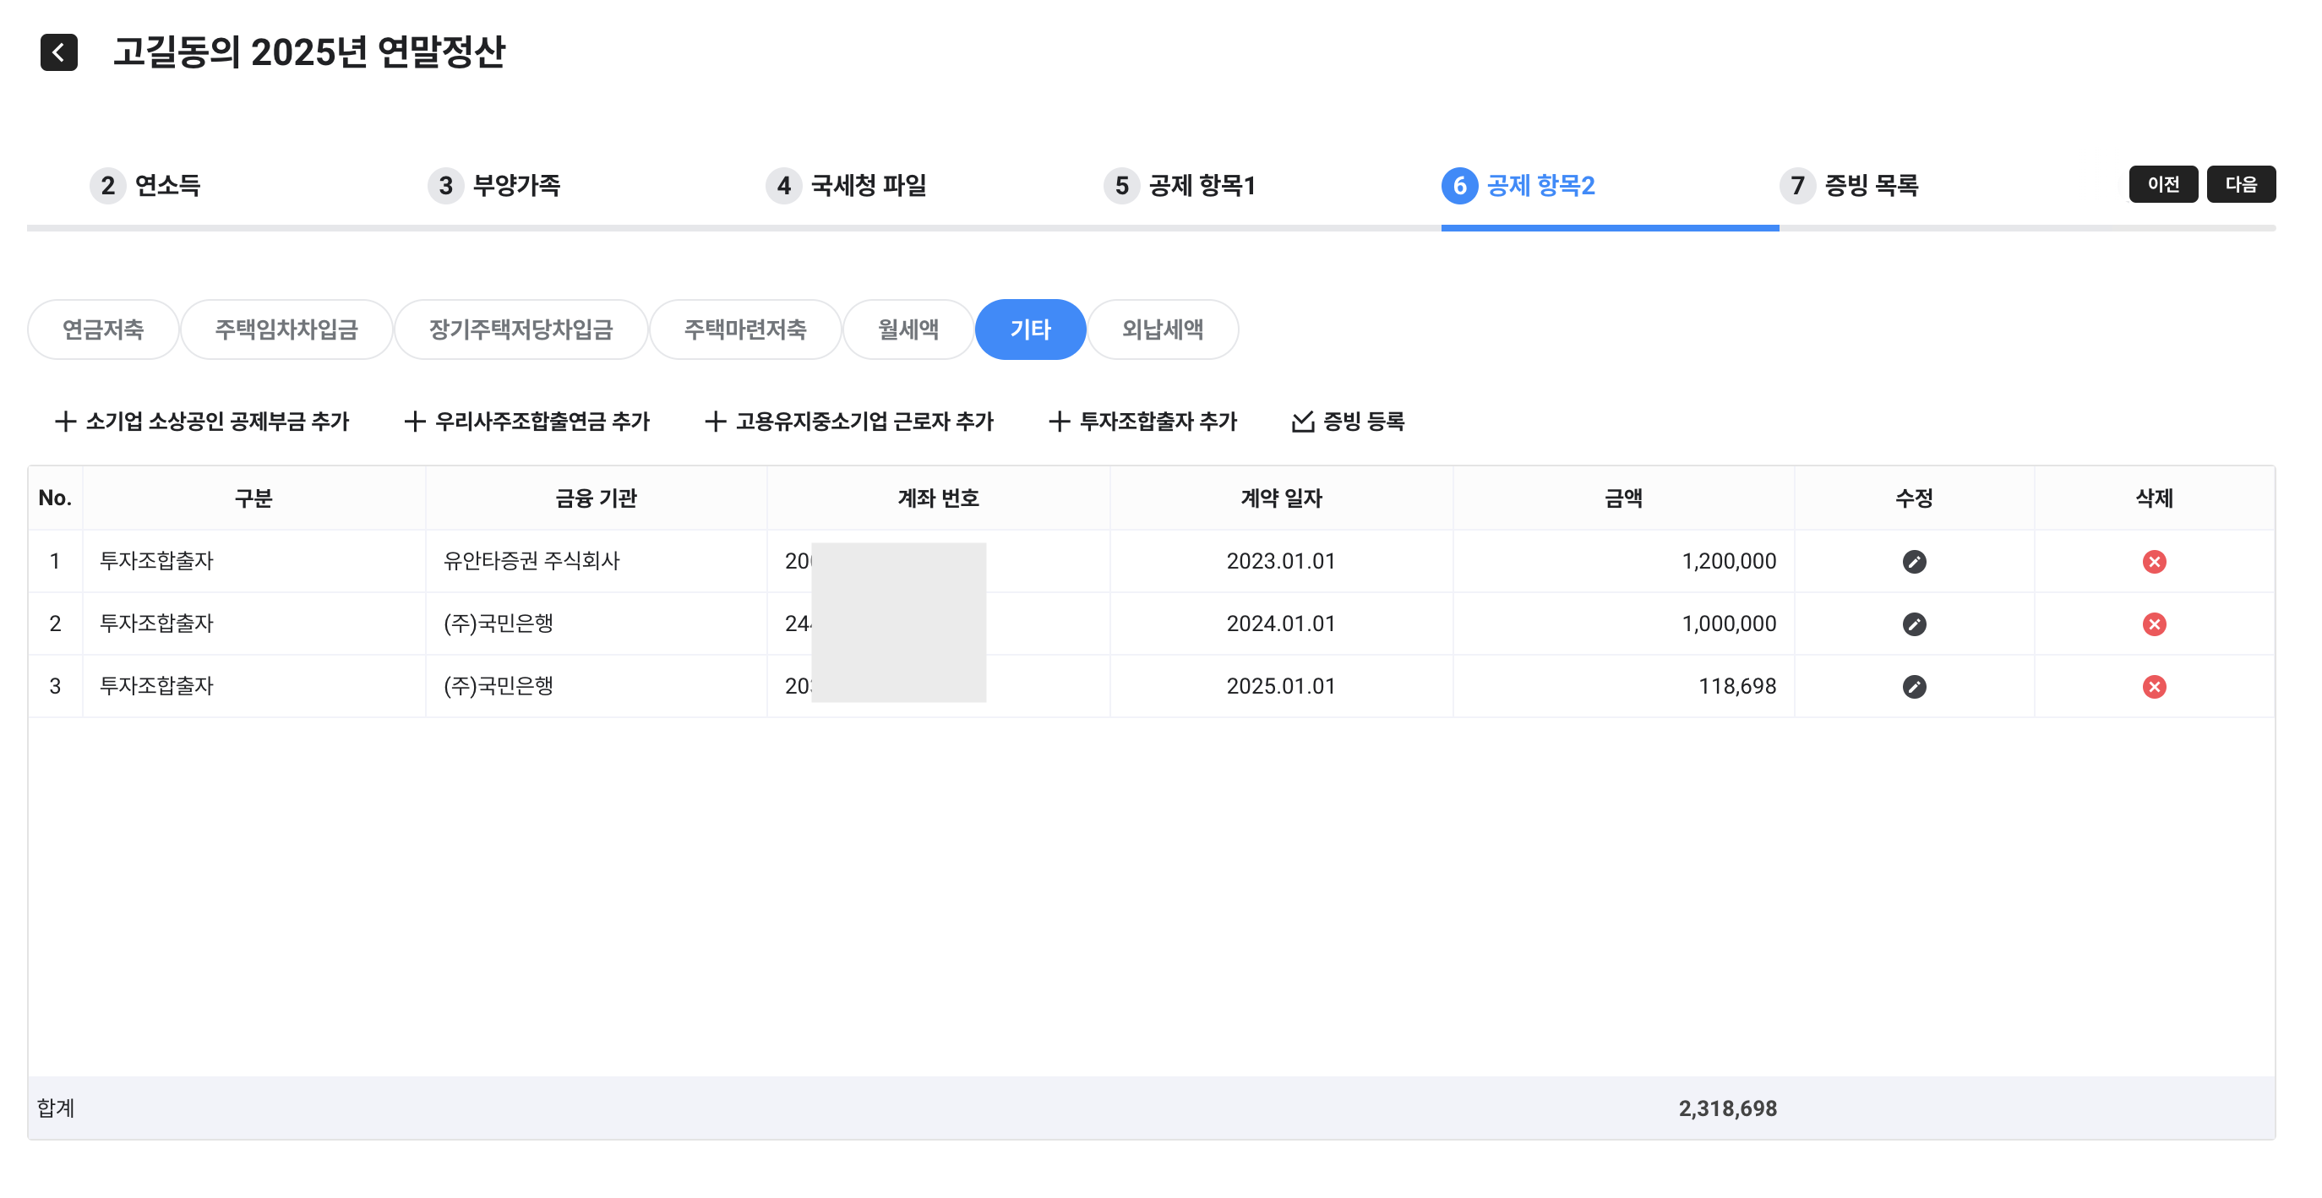Edit the 118,698 row pencil icon
Image resolution: width=2322 pixels, height=1198 pixels.
tap(1914, 687)
